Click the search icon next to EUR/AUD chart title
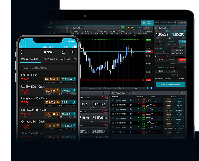The image size is (199, 161). (x=81, y=28)
